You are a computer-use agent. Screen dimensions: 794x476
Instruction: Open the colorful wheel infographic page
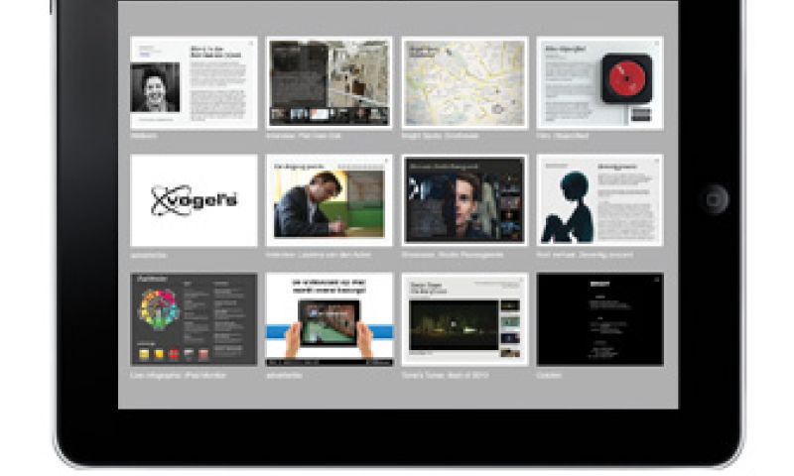(194, 319)
